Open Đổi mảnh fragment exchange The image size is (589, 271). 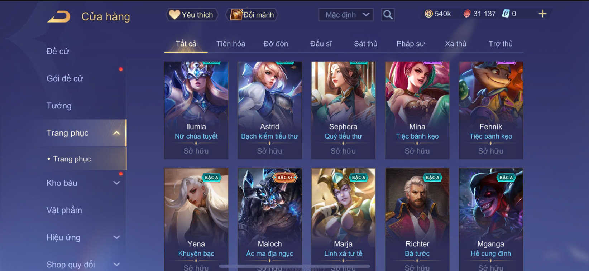[252, 15]
